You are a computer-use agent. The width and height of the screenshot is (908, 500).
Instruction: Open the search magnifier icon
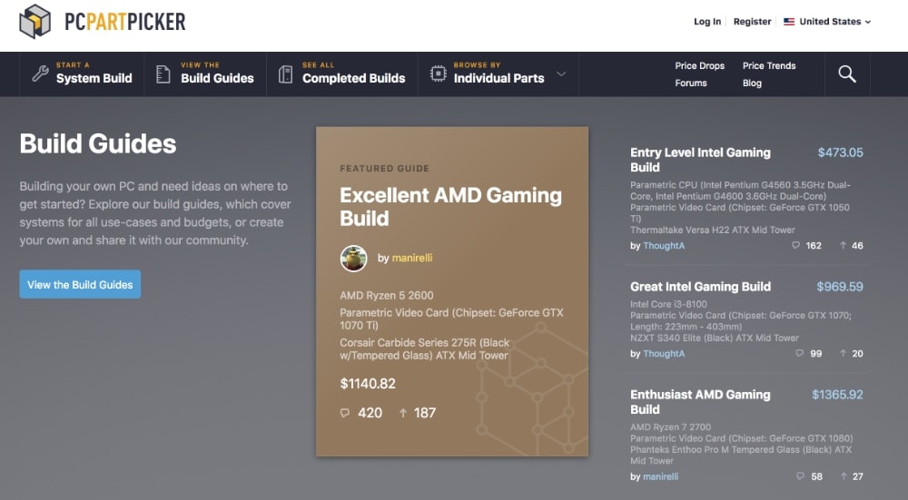tap(846, 74)
